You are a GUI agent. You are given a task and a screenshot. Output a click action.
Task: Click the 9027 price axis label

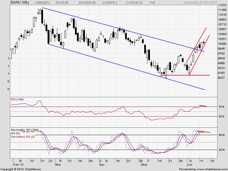[x=221, y=77]
